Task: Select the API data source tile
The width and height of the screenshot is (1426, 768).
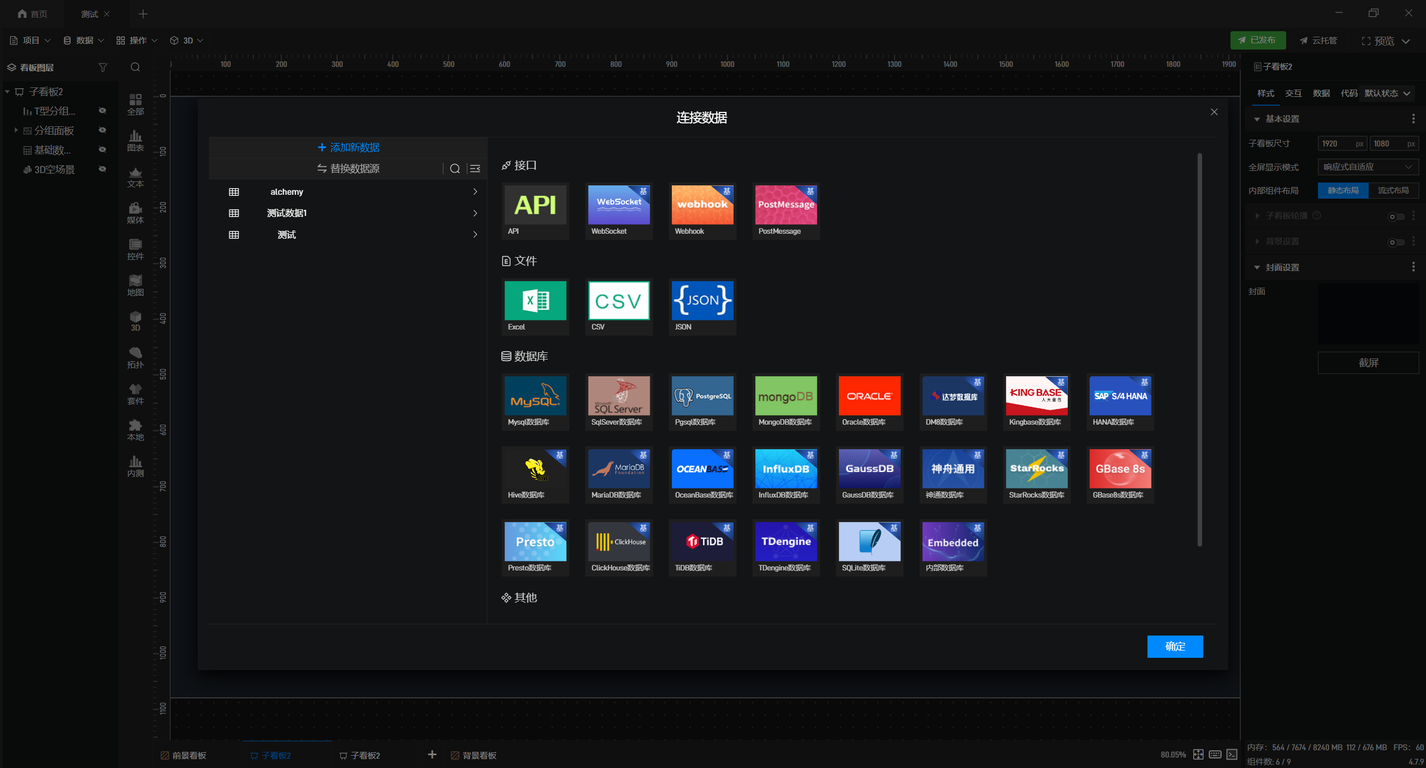Action: pos(535,211)
